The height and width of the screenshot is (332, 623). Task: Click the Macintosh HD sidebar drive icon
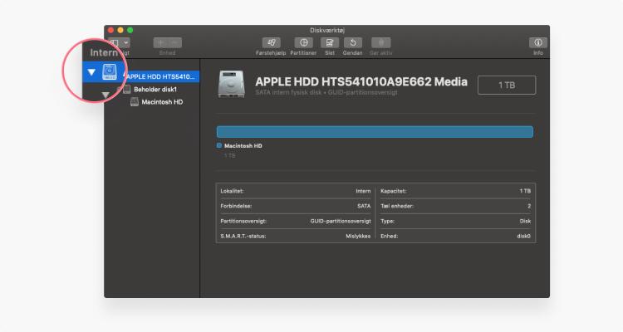(x=135, y=102)
